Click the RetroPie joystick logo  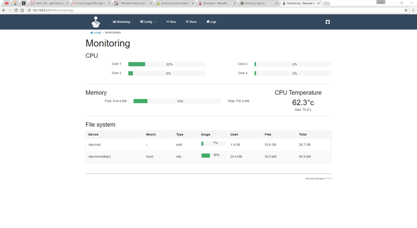[96, 22]
